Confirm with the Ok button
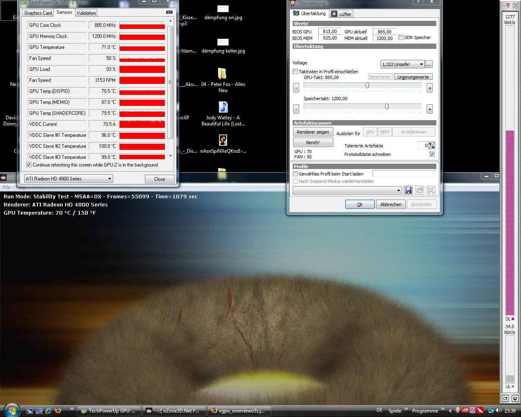This screenshot has height=417, width=521. click(x=360, y=204)
